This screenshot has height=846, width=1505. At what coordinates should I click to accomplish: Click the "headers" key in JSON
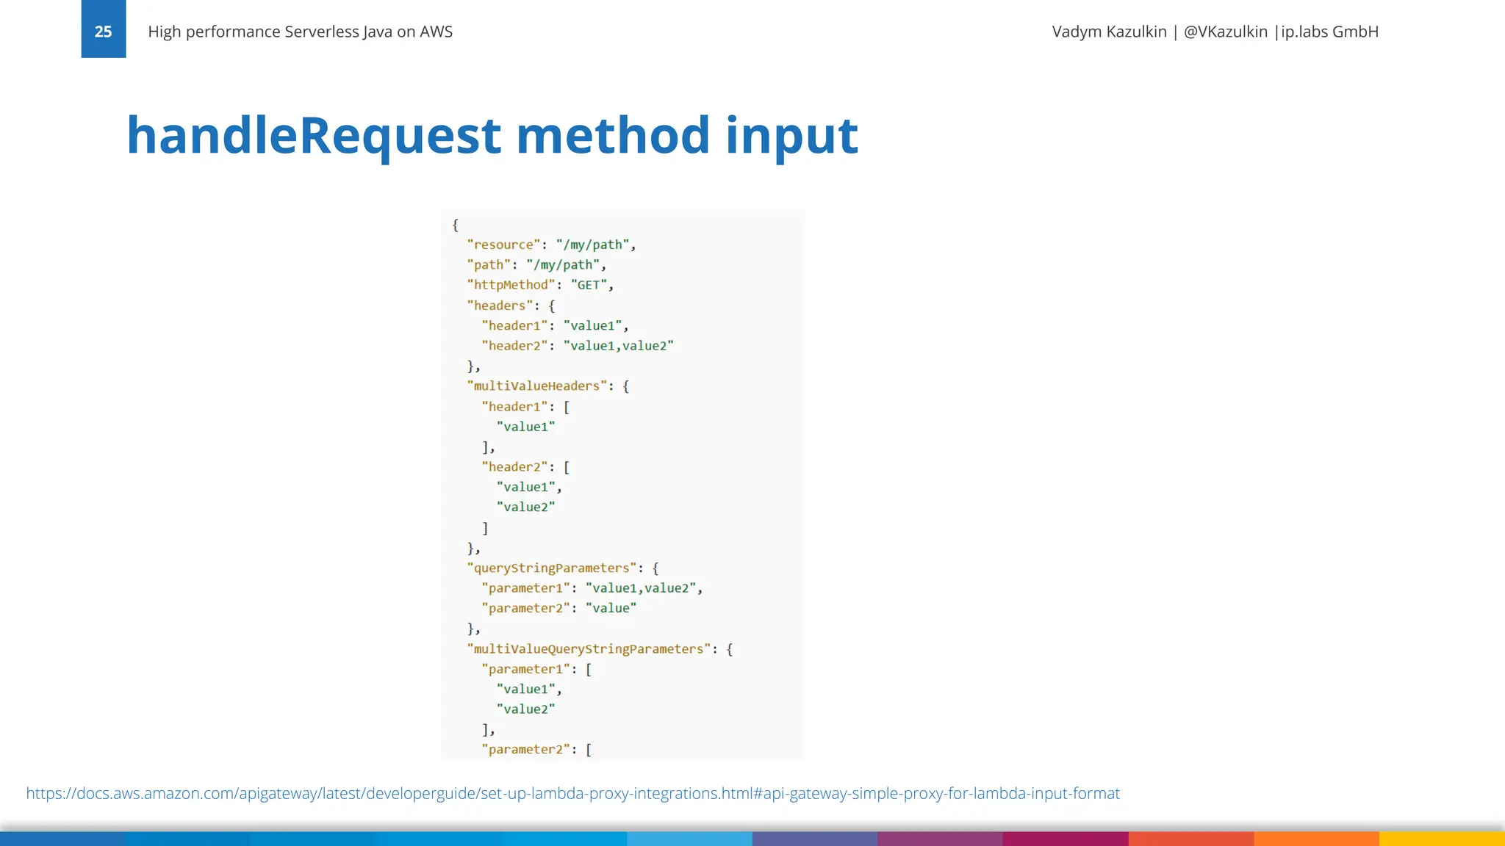(x=500, y=305)
